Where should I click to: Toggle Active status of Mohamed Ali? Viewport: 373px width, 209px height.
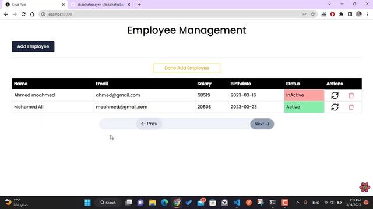point(304,107)
